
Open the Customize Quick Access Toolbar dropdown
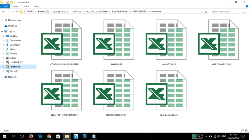click(15, 2)
